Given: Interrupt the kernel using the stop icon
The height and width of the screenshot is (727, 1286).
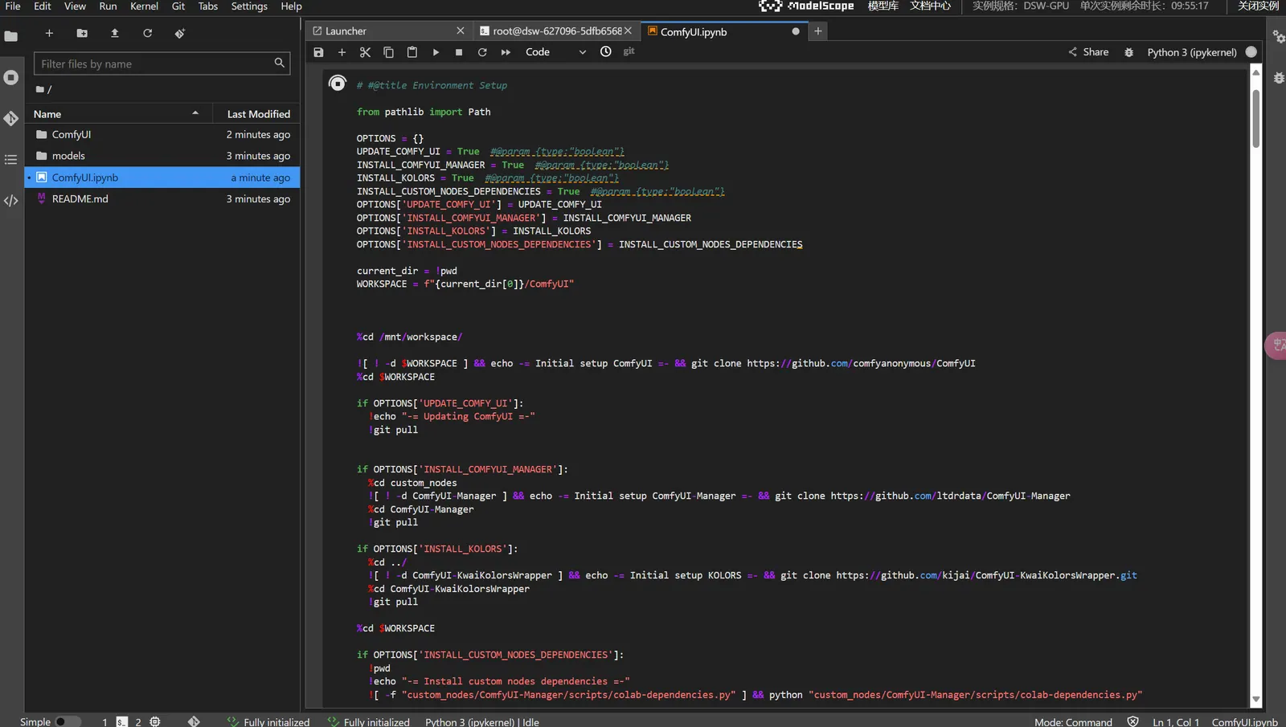Looking at the screenshot, I should (459, 52).
